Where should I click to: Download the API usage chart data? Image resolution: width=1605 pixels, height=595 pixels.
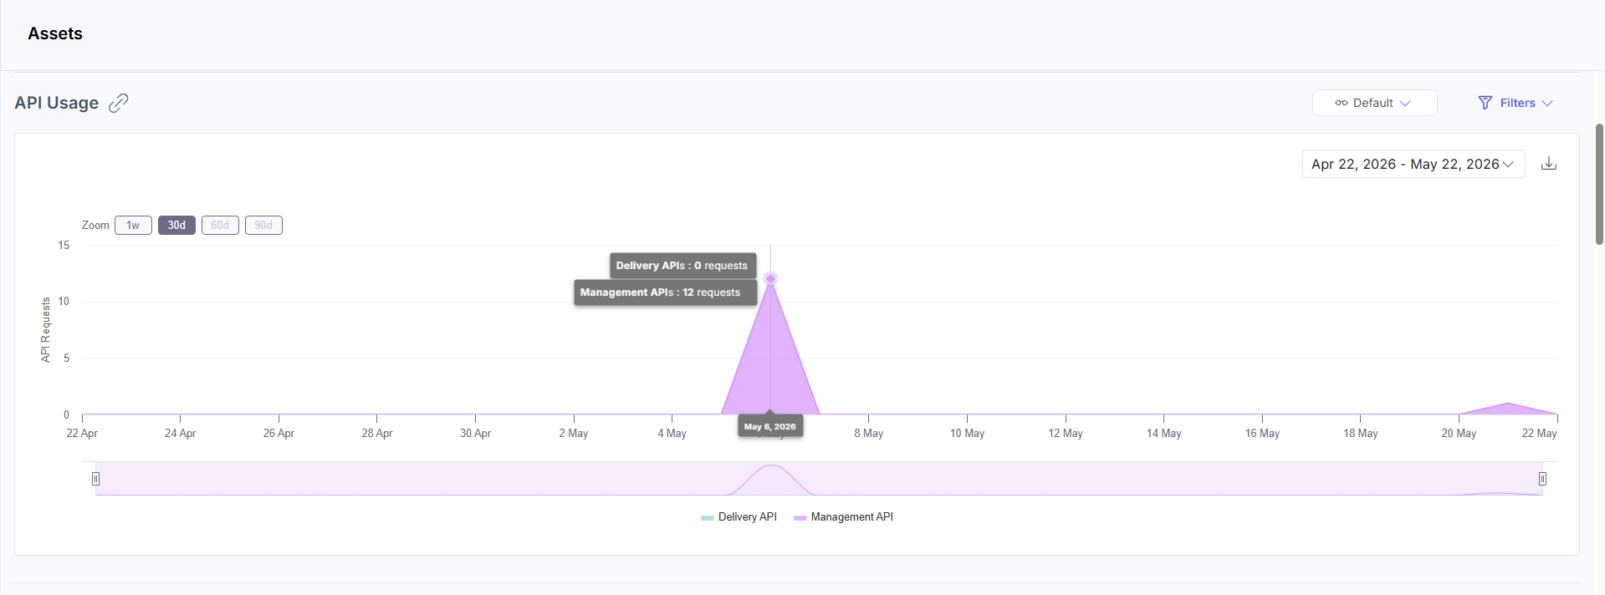coord(1549,164)
